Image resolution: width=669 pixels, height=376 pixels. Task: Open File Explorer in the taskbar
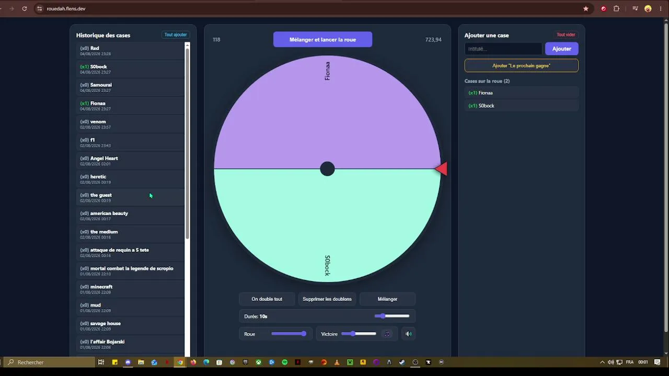click(x=141, y=362)
